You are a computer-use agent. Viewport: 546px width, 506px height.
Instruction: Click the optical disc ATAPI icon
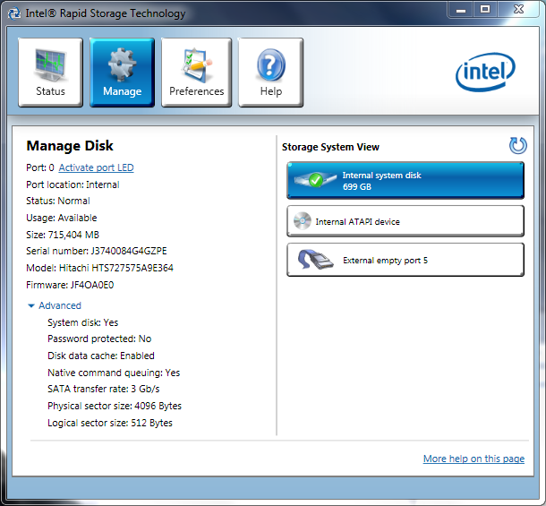(x=302, y=221)
